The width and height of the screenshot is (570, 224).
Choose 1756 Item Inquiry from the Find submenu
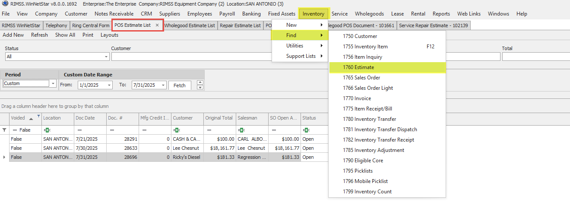pos(387,57)
